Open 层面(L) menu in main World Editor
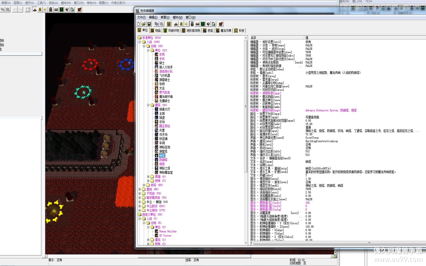Image resolution: width=426 pixels, height=266 pixels. 18,3
